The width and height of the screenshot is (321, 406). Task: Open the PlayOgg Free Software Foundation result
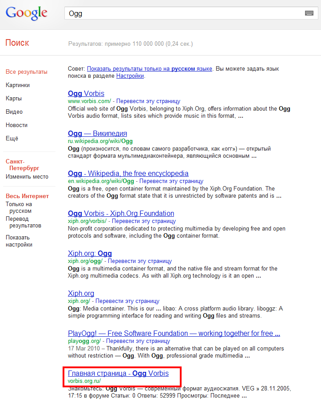tap(174, 334)
